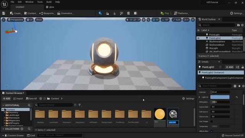Toggle PointLight2 visibility eye
Image resolution: width=245 pixels, height=138 pixels.
pyautogui.click(x=198, y=38)
